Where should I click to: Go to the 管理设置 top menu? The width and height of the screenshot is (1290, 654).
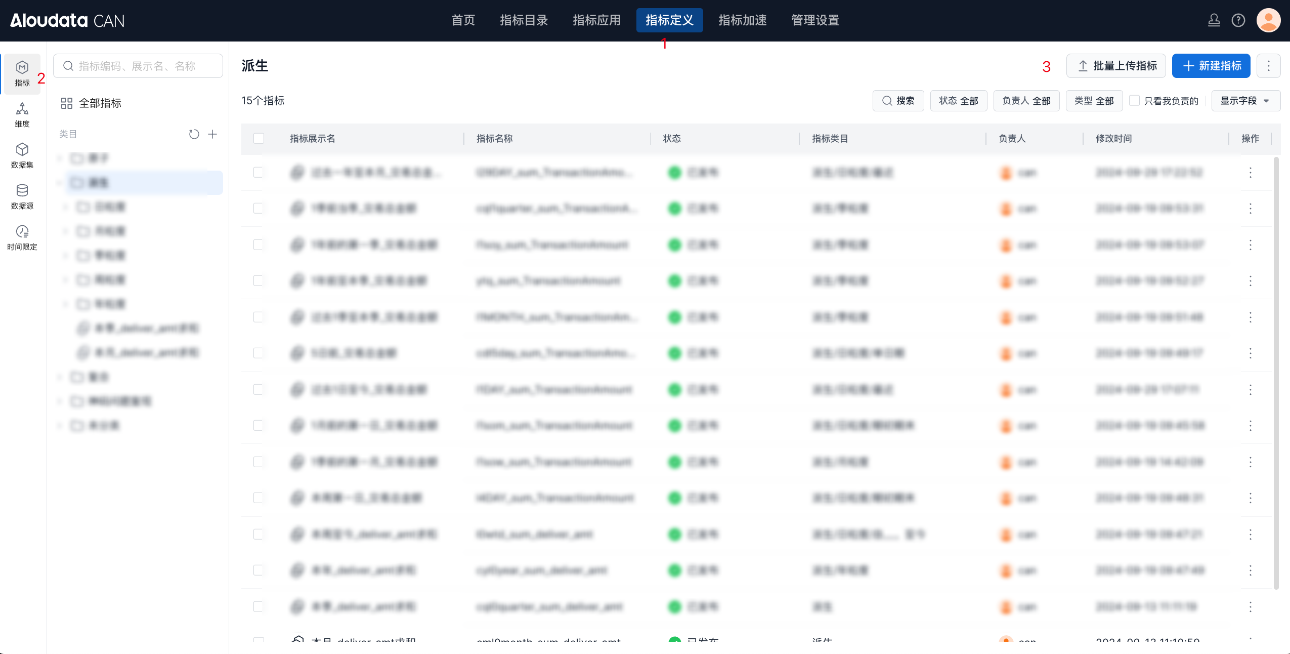(x=815, y=20)
